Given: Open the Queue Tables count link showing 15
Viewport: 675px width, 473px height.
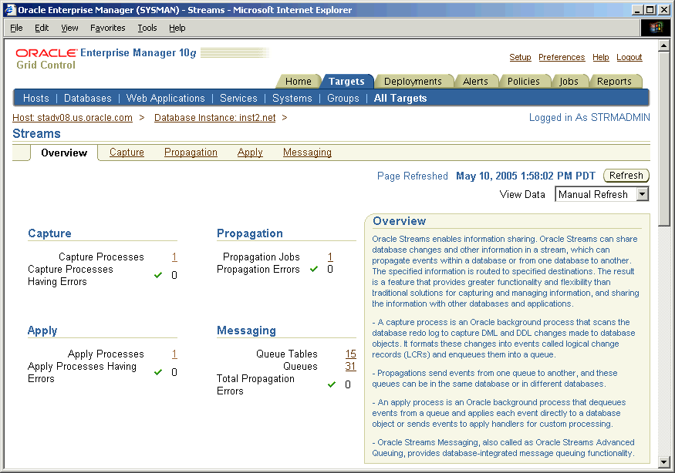Looking at the screenshot, I should (351, 354).
